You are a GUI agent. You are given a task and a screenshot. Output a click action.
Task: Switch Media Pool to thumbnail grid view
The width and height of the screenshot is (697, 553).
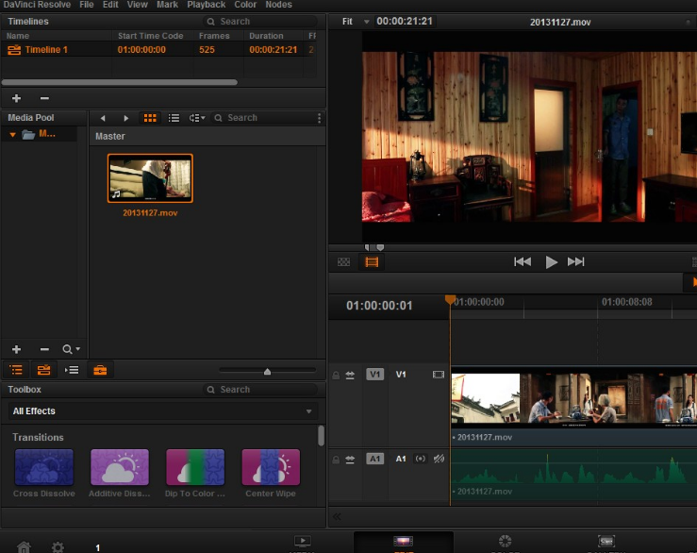click(x=150, y=118)
